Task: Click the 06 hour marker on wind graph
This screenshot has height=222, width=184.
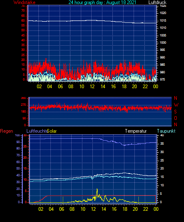Action: 60,87
